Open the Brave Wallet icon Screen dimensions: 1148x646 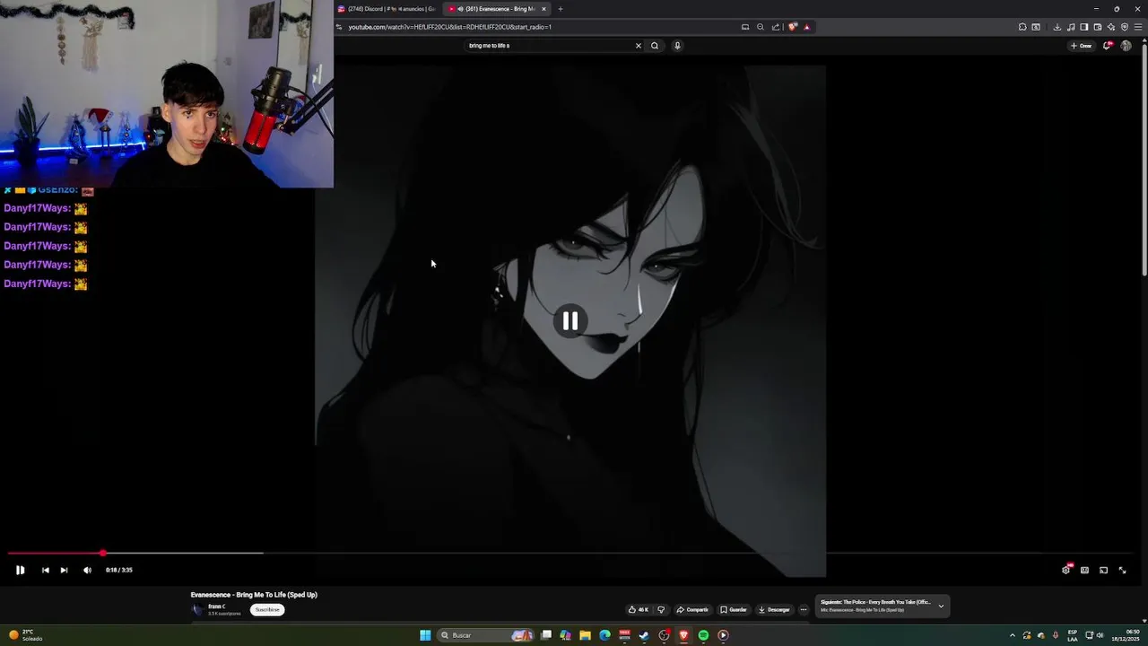point(1098,27)
